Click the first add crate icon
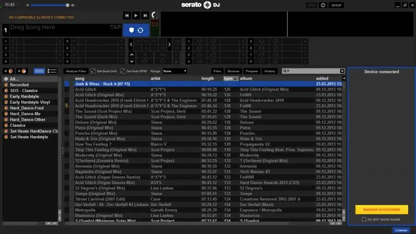 pos(8,71)
